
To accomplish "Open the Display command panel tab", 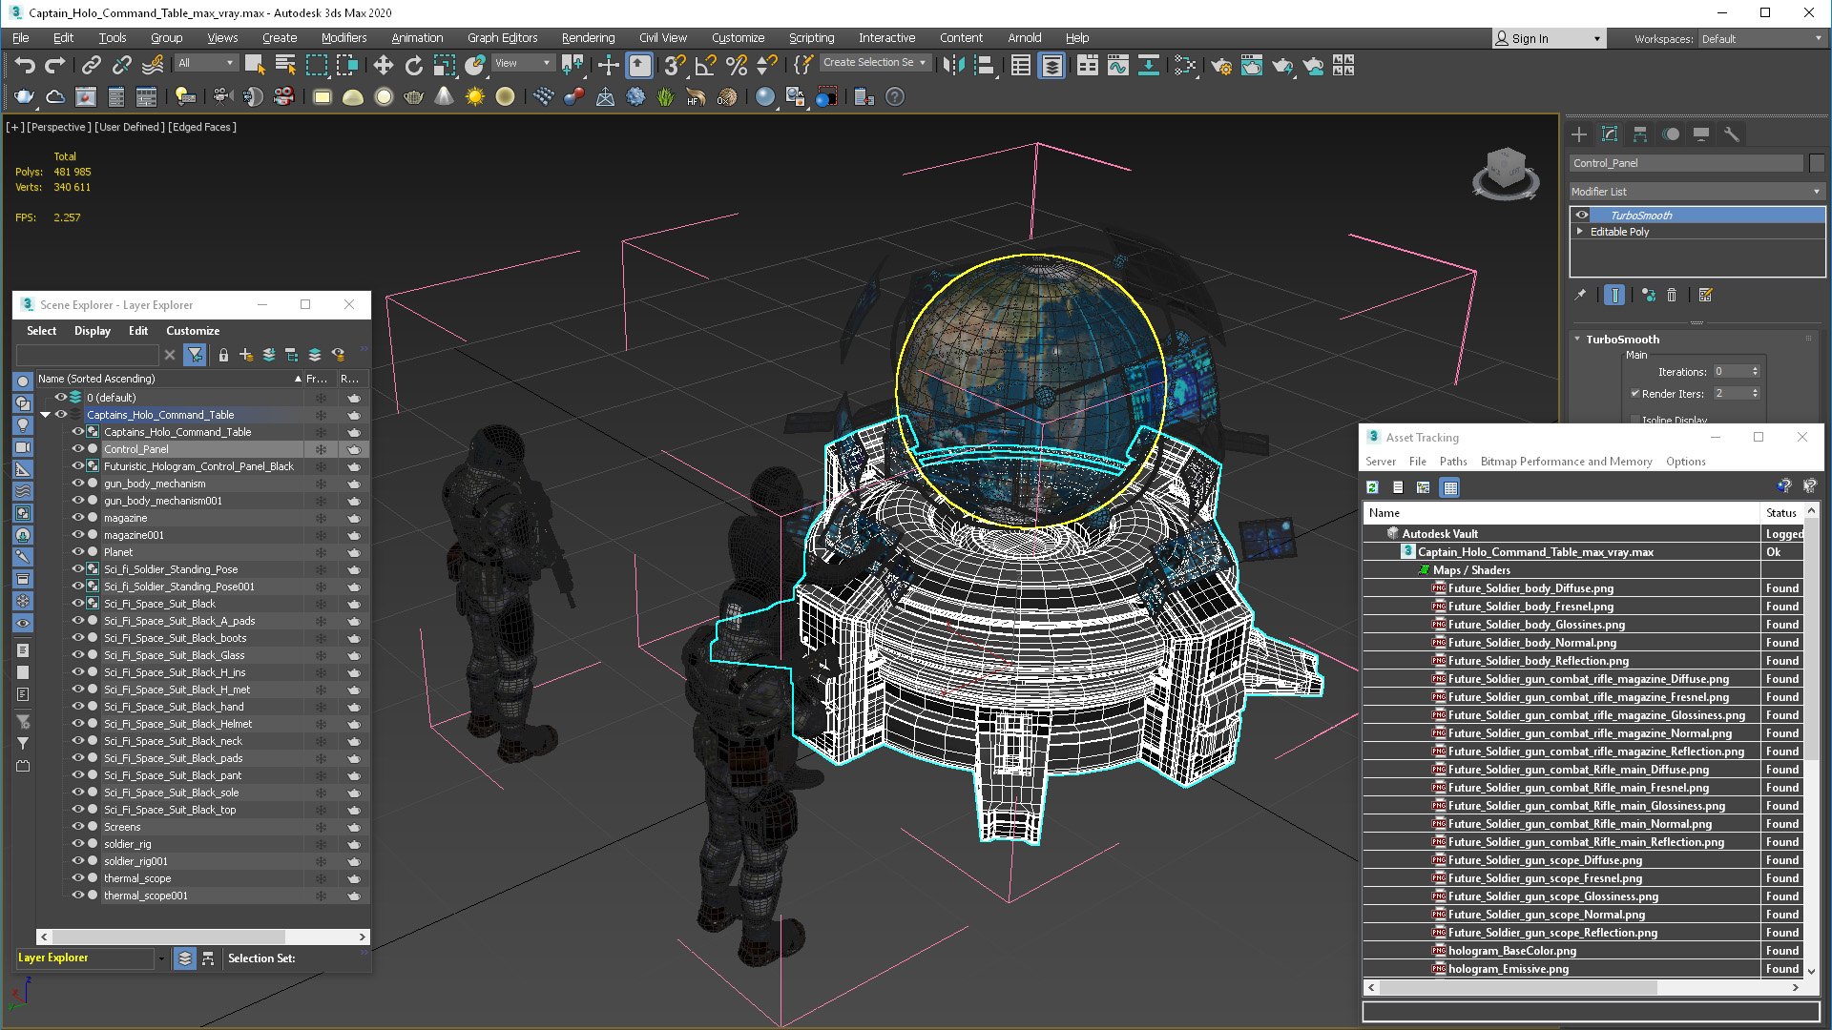I will (x=1701, y=134).
